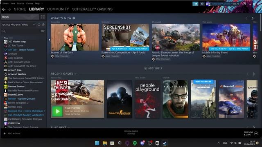Viewport: 262px width, 147px height.
Task: Click the ready-to-play filter icon
Action: pyautogui.click(x=43, y=24)
